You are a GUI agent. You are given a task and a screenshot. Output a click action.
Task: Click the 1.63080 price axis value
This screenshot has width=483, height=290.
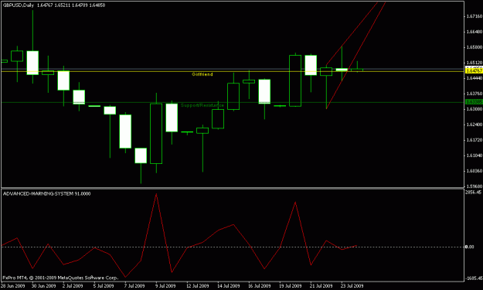click(474, 109)
